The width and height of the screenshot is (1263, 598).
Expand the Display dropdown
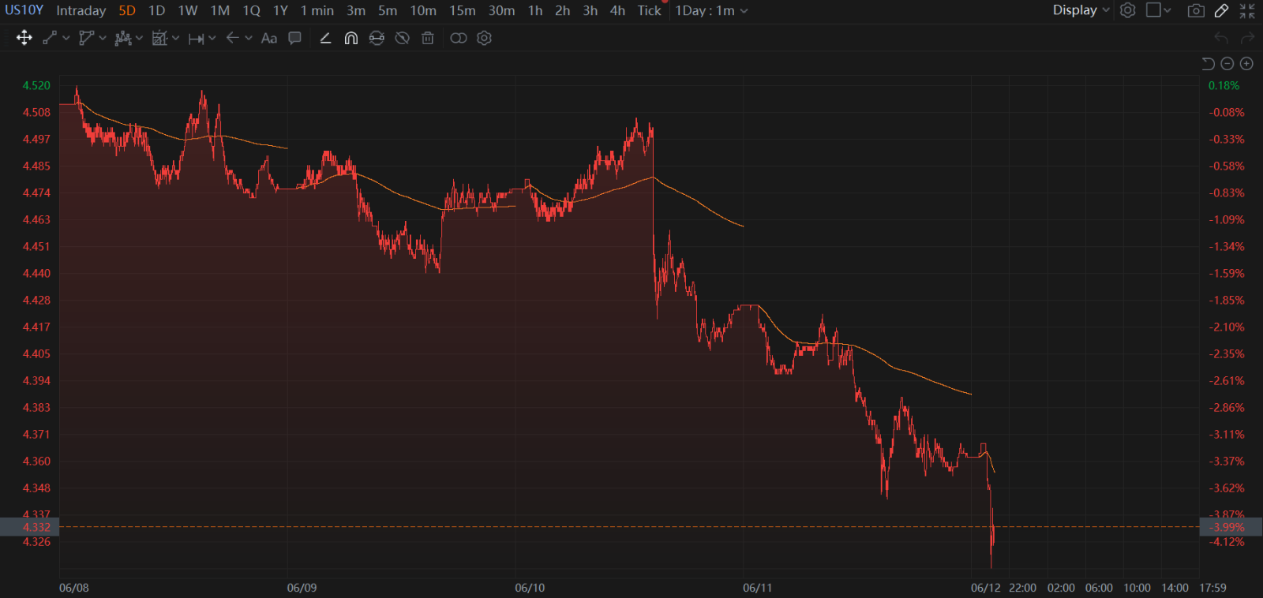tap(1081, 10)
